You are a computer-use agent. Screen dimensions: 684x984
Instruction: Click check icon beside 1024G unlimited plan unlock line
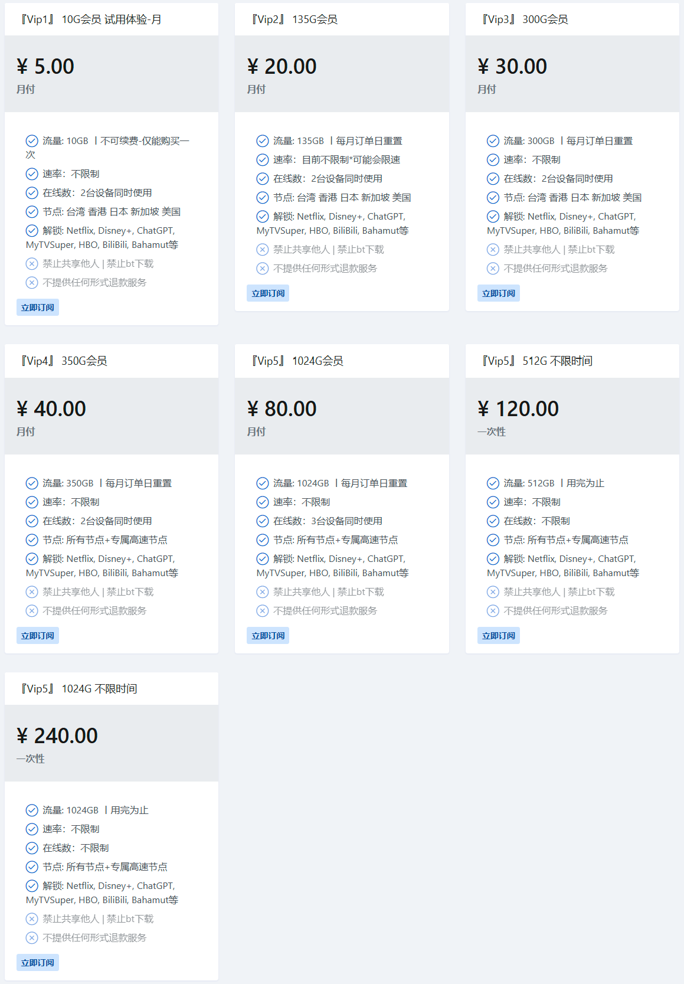[32, 886]
